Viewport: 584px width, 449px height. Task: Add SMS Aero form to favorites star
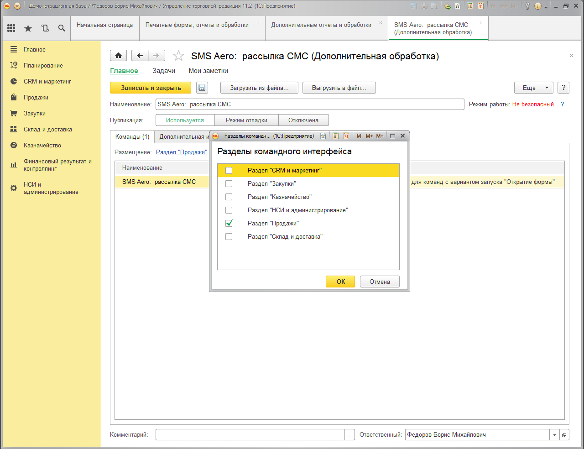178,56
